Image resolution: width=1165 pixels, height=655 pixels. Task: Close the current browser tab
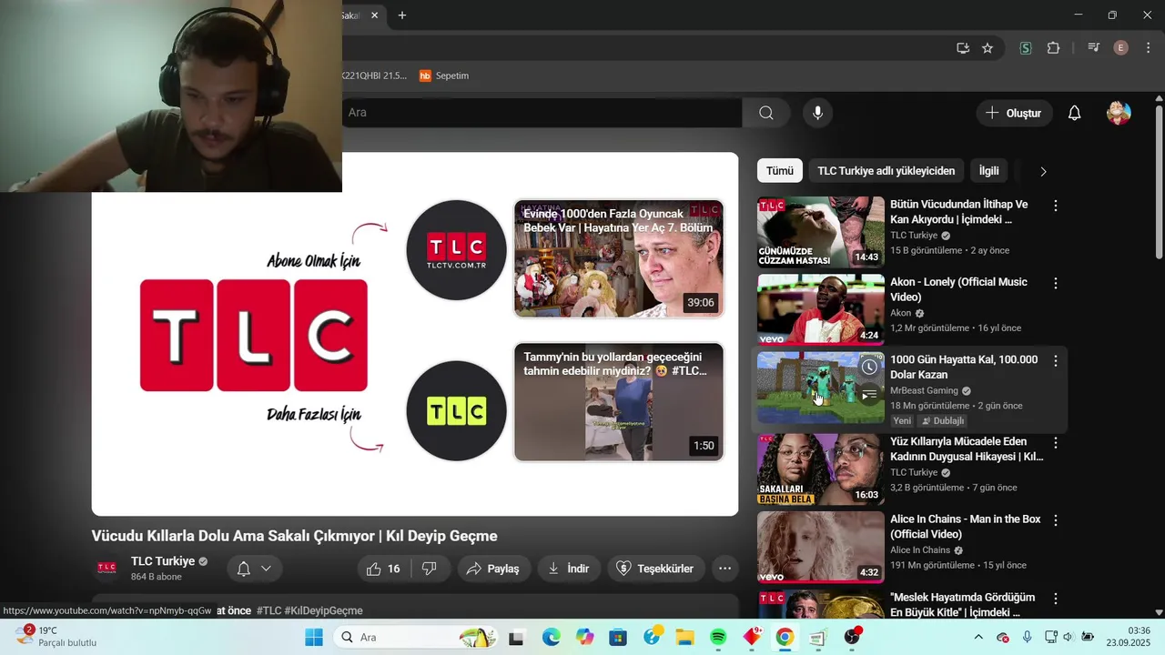tap(374, 15)
